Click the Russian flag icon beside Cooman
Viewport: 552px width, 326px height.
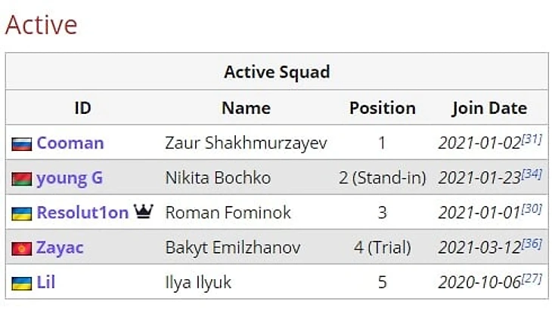[21, 144]
